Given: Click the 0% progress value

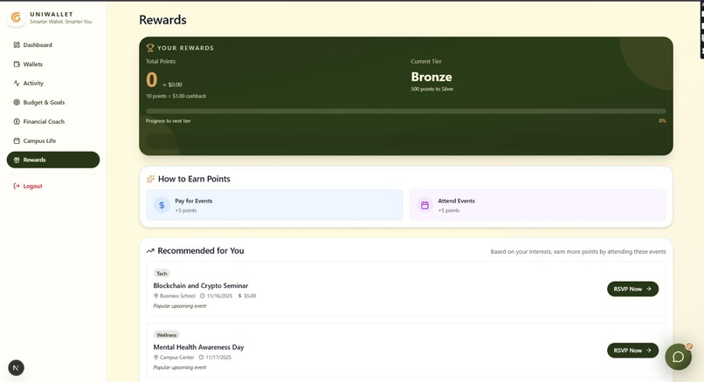Looking at the screenshot, I should 662,121.
